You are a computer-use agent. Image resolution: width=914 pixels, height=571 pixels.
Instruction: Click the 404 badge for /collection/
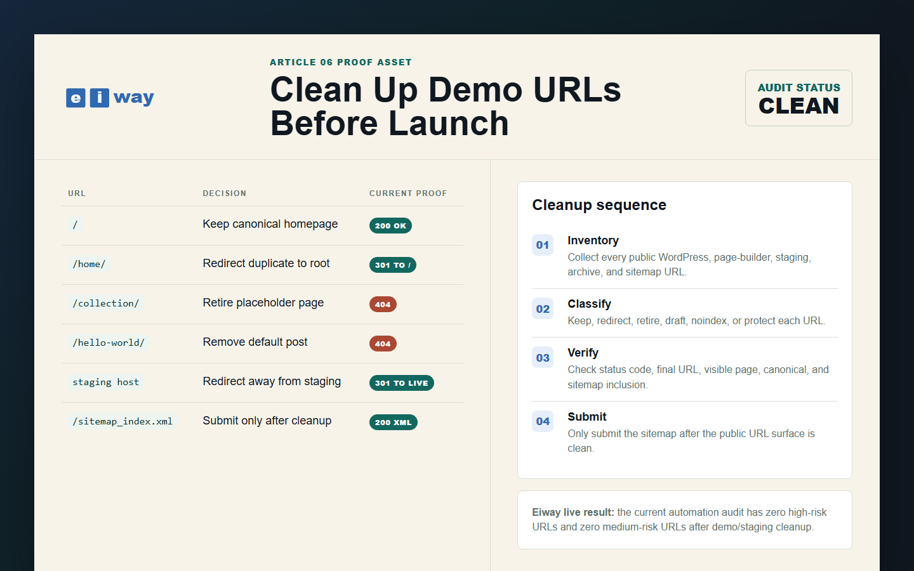[383, 305]
